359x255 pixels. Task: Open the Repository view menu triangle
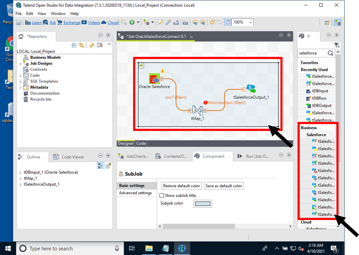pyautogui.click(x=109, y=45)
